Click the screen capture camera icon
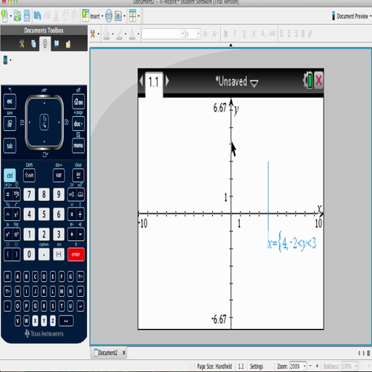Screen dimensions: 372x372 pos(118,16)
